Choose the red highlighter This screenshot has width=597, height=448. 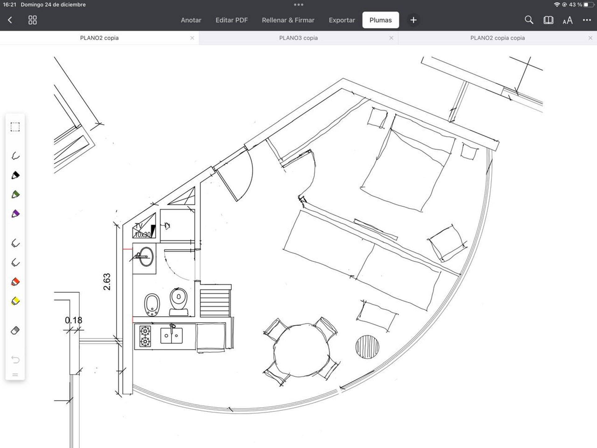coord(15,282)
